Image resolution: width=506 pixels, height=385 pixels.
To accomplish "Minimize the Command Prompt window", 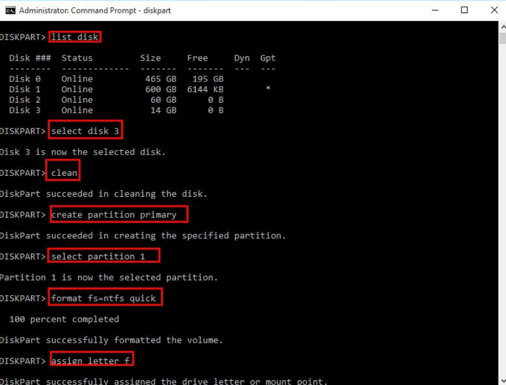I will click(x=435, y=10).
